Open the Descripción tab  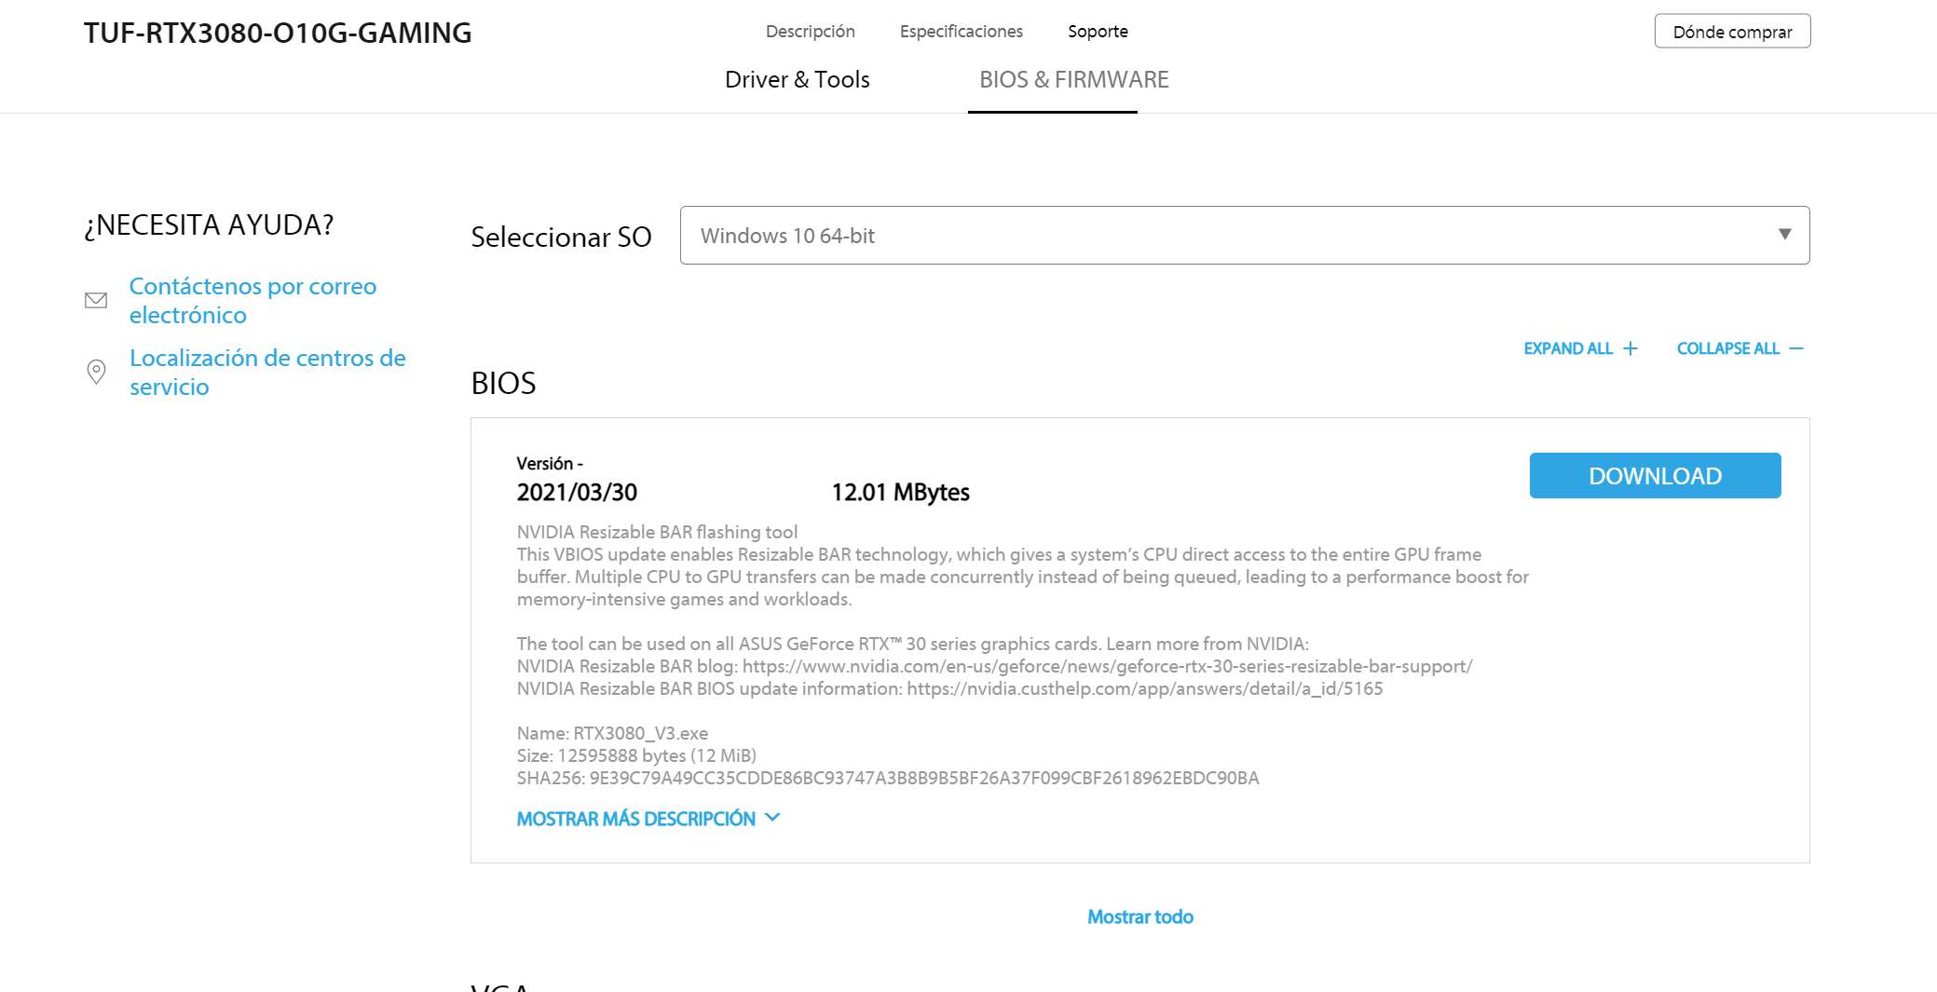810,32
